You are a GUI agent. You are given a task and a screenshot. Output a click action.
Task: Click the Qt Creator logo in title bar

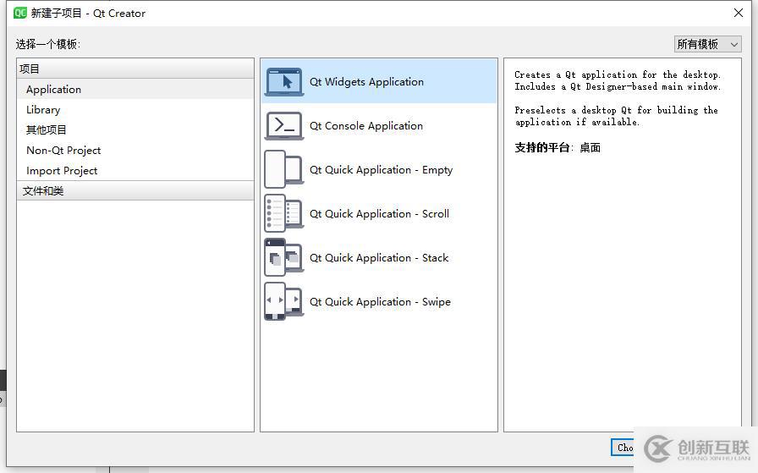tap(21, 13)
